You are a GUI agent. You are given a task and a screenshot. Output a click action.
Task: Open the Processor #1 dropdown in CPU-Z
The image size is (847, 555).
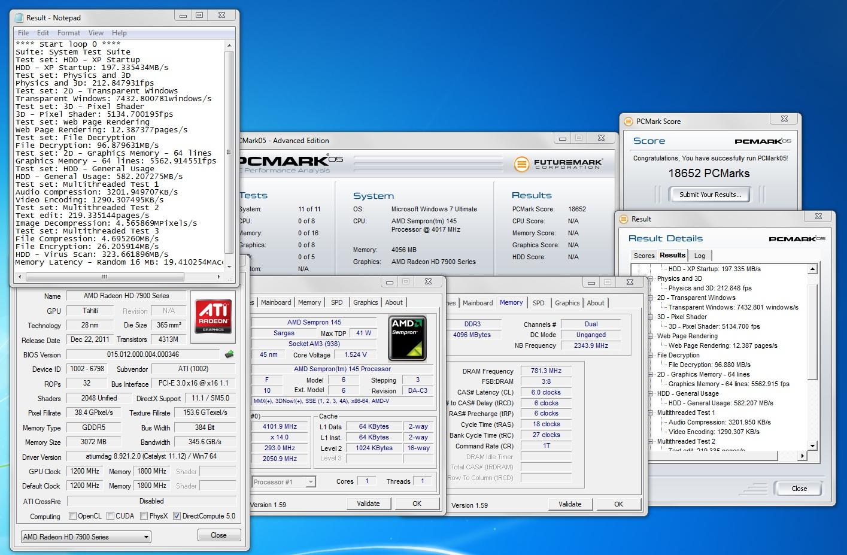(x=284, y=482)
